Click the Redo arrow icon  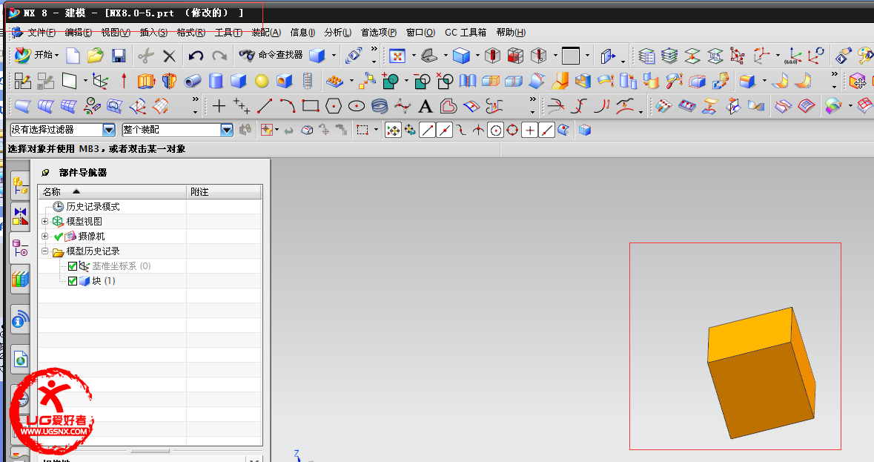[219, 56]
